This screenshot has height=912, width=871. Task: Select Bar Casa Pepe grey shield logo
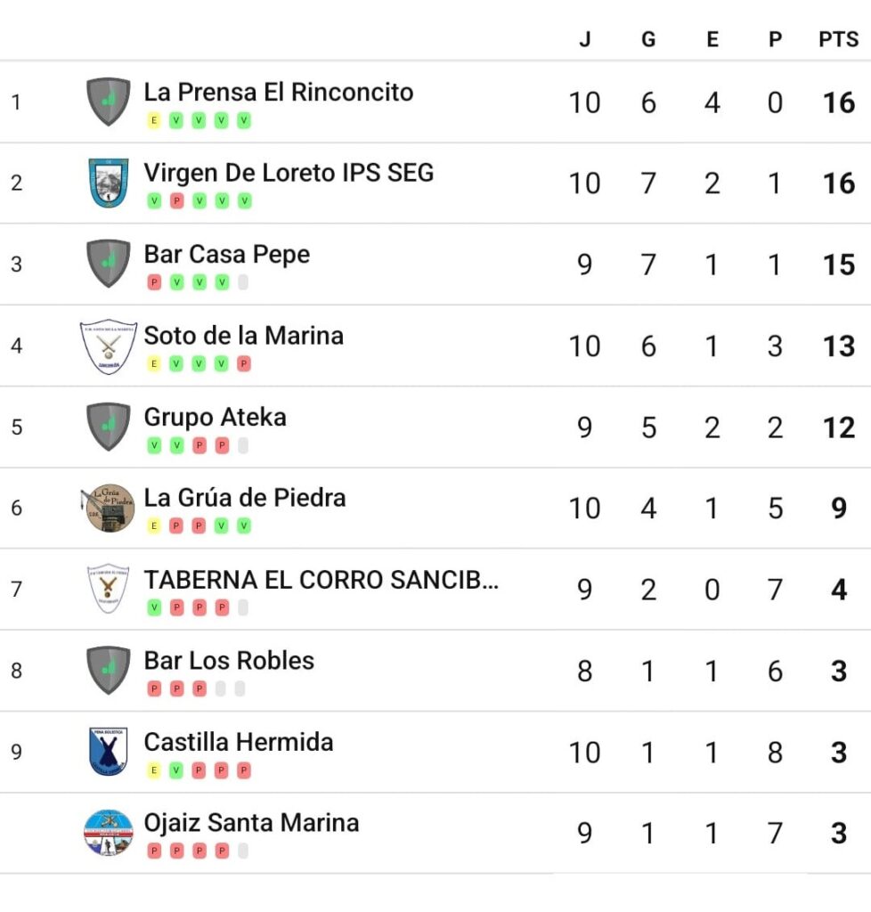[108, 264]
